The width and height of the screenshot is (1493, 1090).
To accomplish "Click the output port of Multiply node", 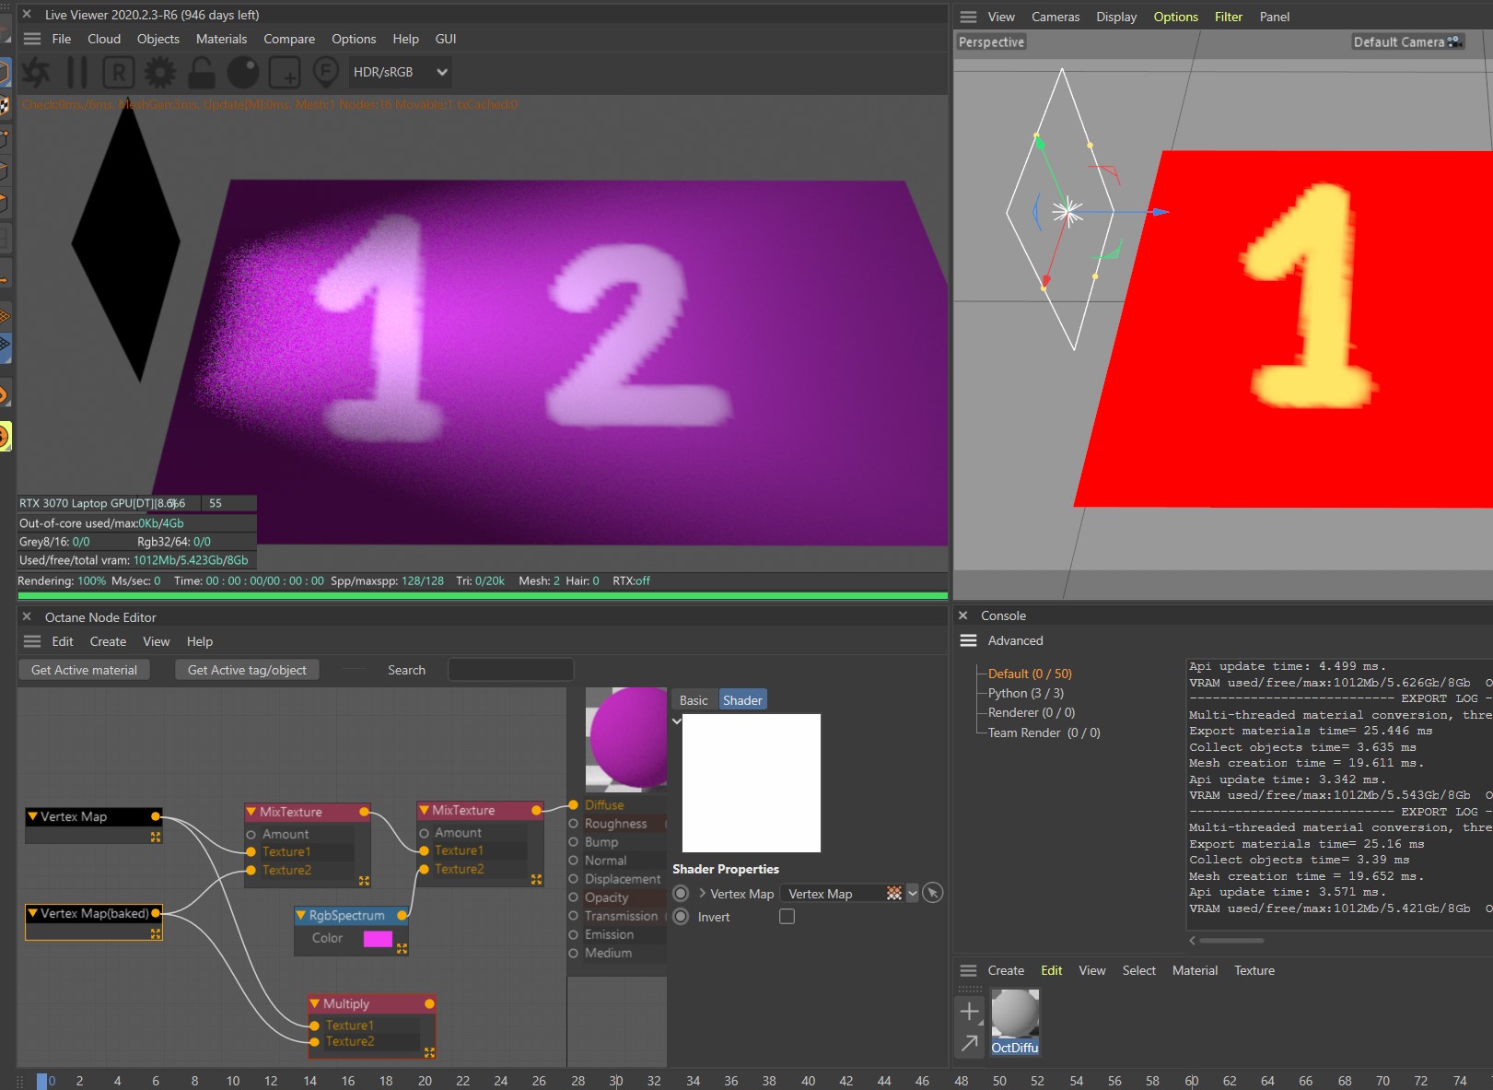I will pos(429,1003).
